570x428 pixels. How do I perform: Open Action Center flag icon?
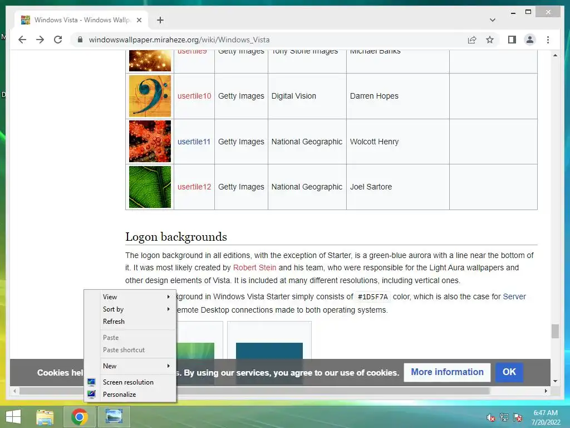518,417
